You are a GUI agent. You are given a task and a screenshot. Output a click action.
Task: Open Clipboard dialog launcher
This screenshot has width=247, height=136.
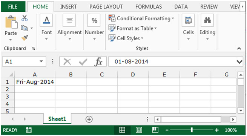[33, 49]
